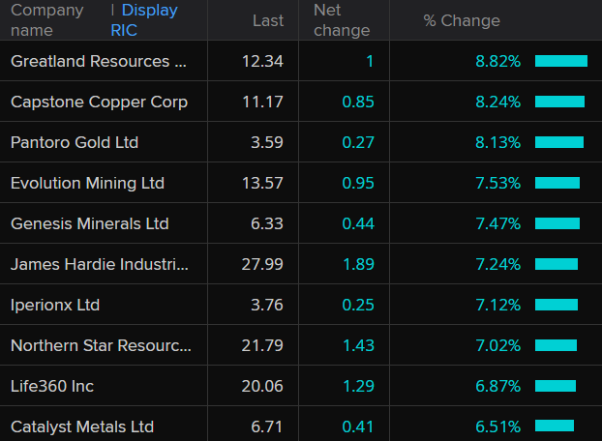Click Evolution Mining Ltd name
602x441 pixels.
87,183
